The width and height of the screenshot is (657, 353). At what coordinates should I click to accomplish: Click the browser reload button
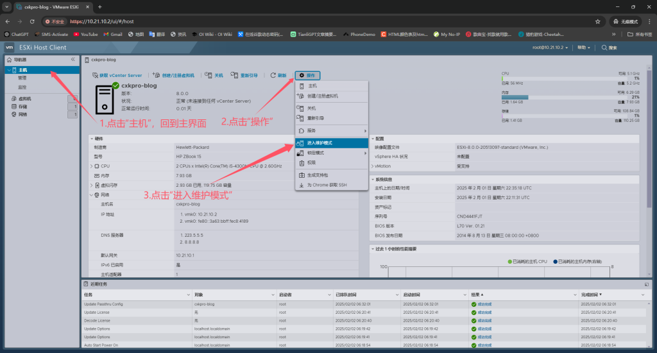[x=32, y=21]
